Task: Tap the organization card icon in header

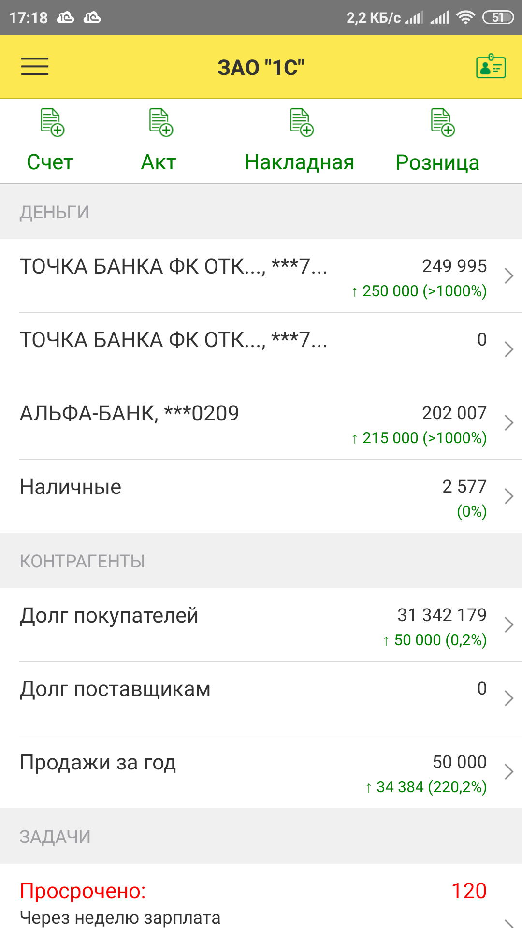Action: (x=491, y=67)
